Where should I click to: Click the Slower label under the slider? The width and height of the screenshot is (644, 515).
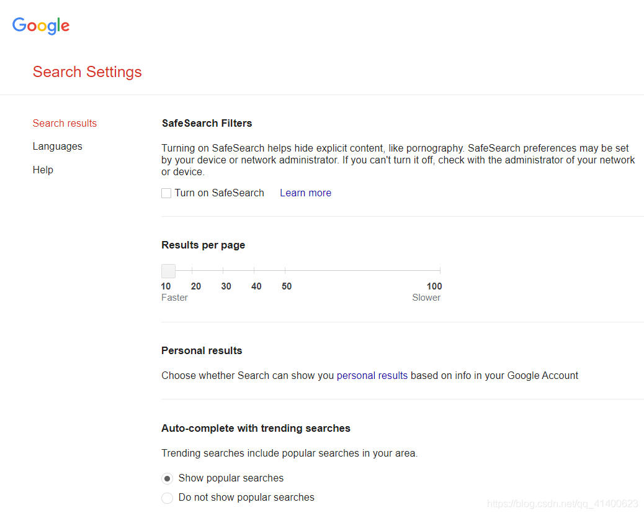point(426,298)
